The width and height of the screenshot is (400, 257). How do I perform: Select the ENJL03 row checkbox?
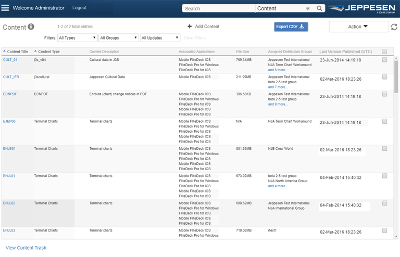point(384,230)
